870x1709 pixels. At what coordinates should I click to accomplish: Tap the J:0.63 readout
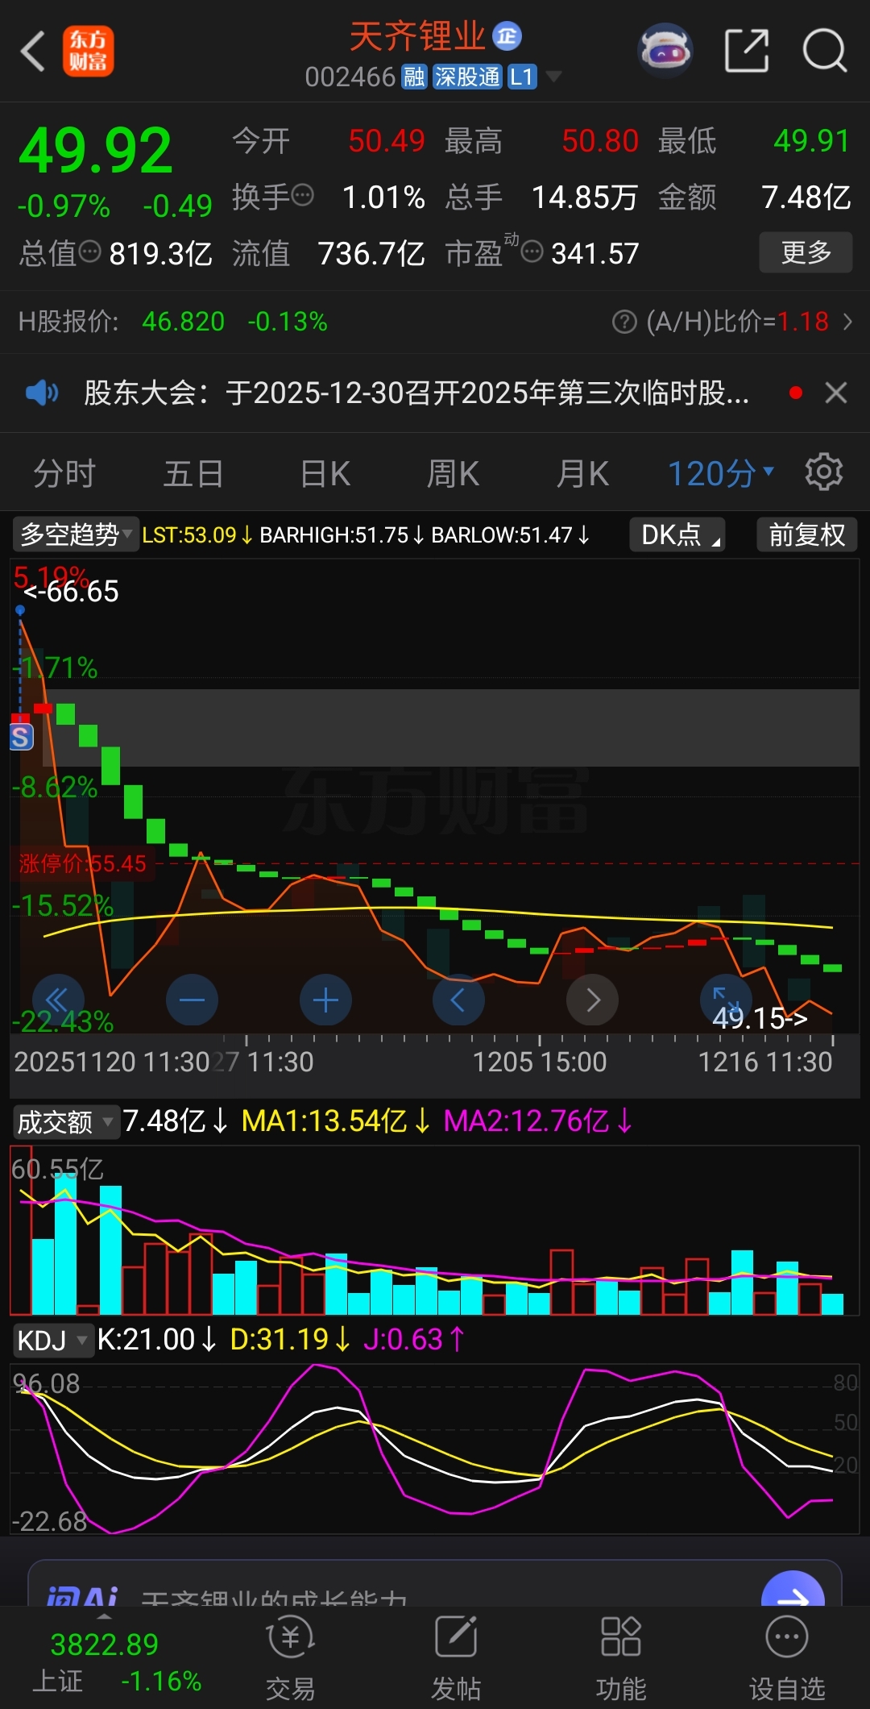tap(414, 1340)
